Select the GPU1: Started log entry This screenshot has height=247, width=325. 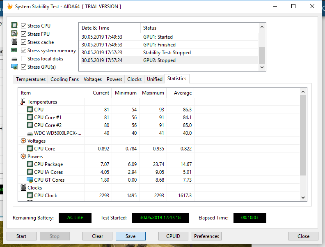coord(169,37)
